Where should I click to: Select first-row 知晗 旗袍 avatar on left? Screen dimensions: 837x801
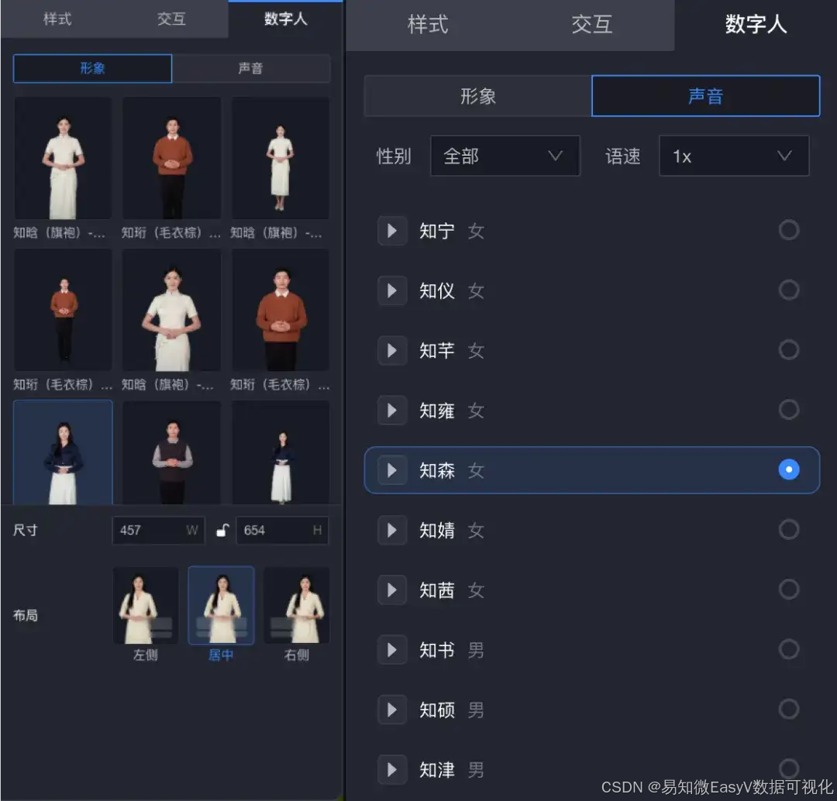coord(63,158)
